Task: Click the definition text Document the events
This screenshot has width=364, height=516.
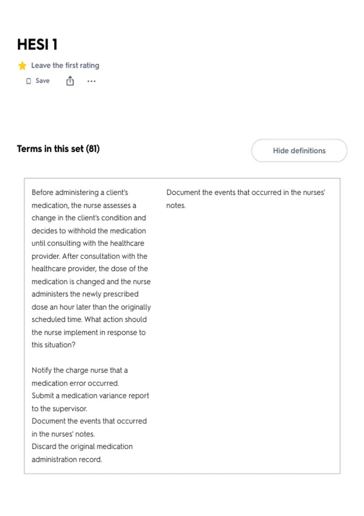Action: tap(245, 199)
